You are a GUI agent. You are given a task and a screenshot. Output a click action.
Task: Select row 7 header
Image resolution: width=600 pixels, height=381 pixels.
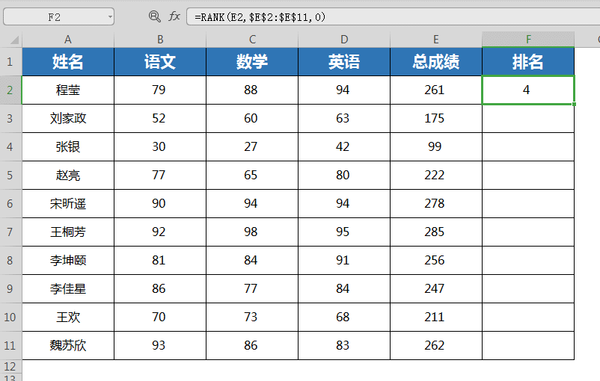point(10,232)
